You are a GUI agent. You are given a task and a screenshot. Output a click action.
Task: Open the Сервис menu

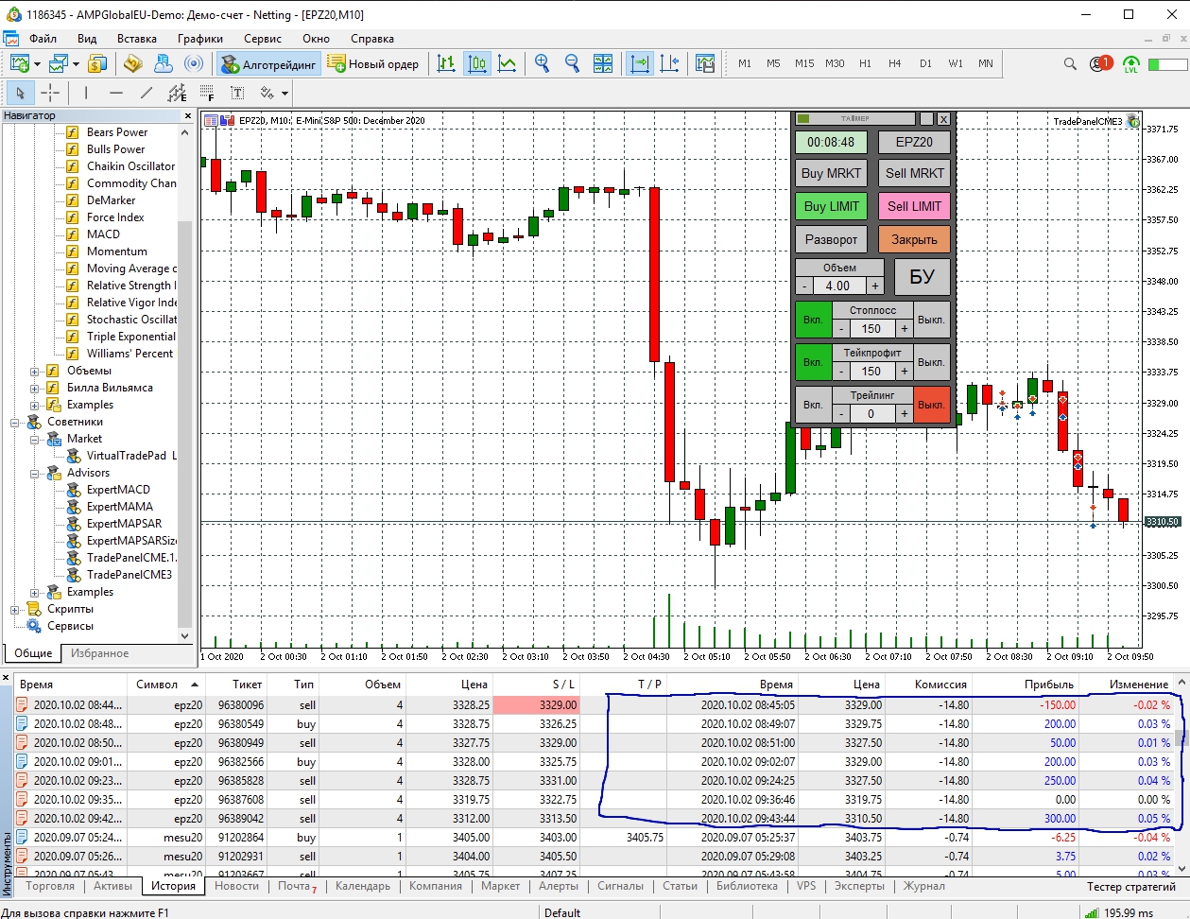tap(263, 39)
